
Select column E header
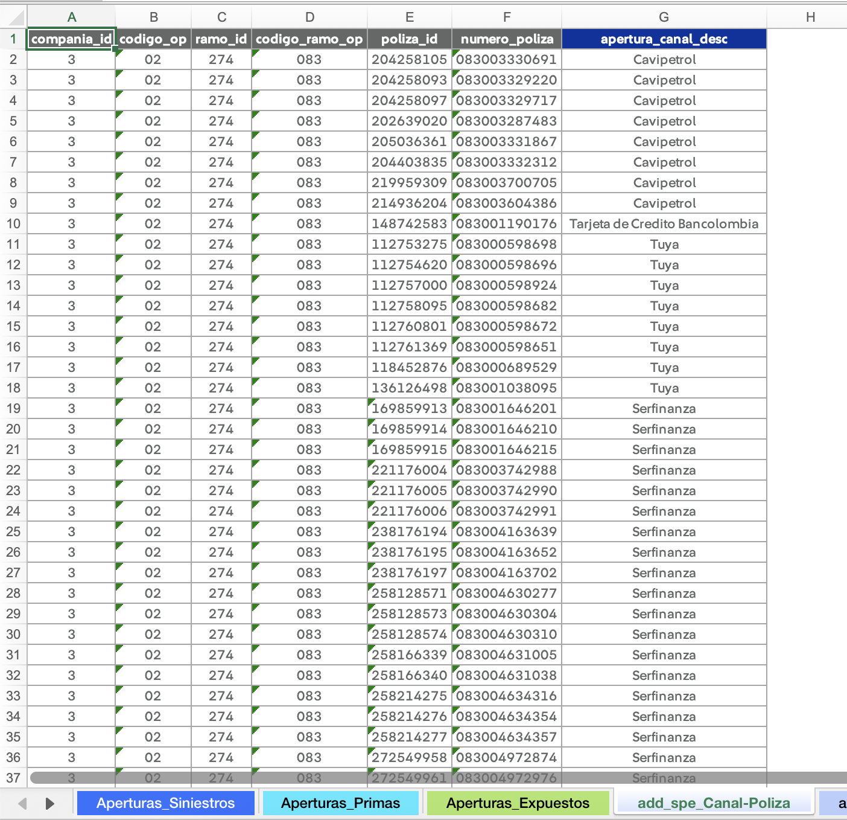(410, 17)
